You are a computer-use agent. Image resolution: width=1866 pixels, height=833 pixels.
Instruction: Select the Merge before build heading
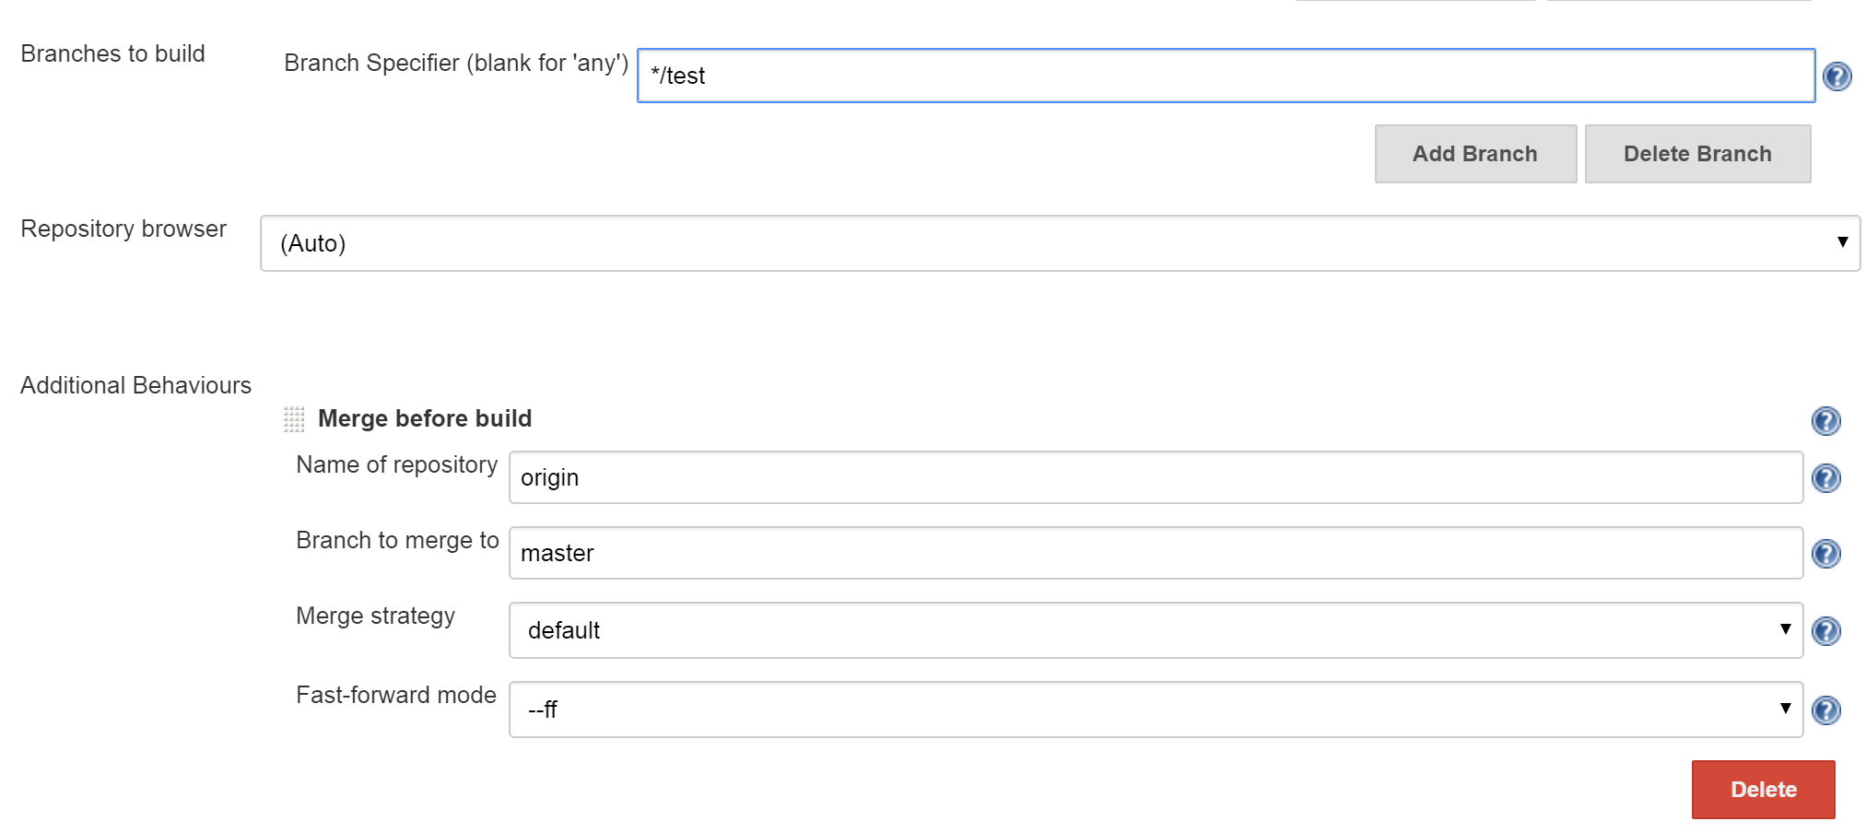(x=425, y=418)
